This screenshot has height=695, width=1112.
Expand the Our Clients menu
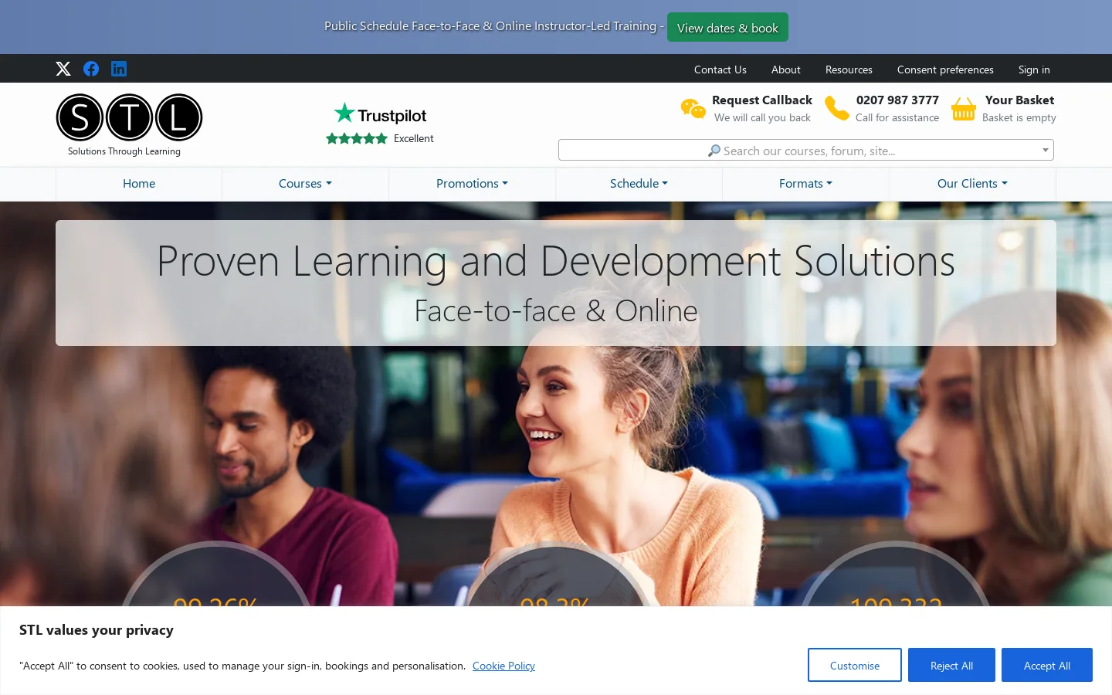click(972, 183)
